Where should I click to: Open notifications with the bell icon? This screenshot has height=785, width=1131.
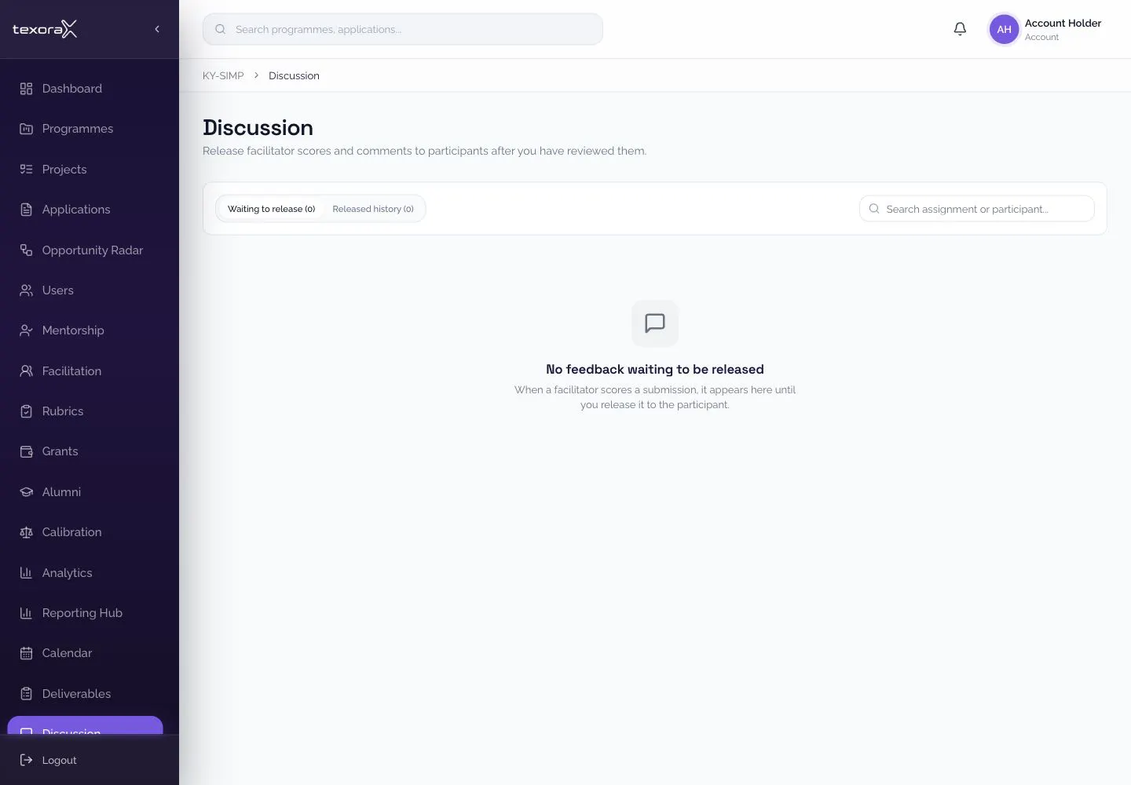point(960,29)
